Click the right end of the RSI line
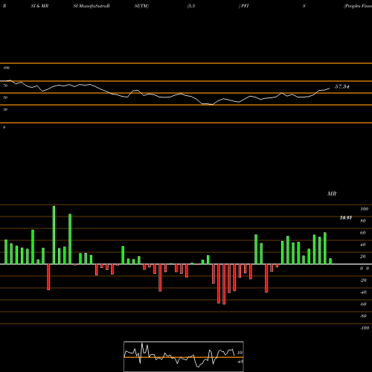The image size is (372, 372). pos(330,89)
